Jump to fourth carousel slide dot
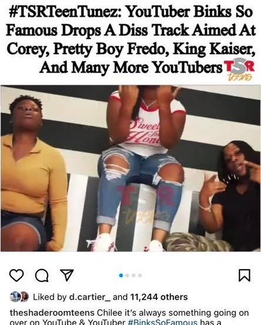This screenshot has width=261, height=325. point(140,275)
